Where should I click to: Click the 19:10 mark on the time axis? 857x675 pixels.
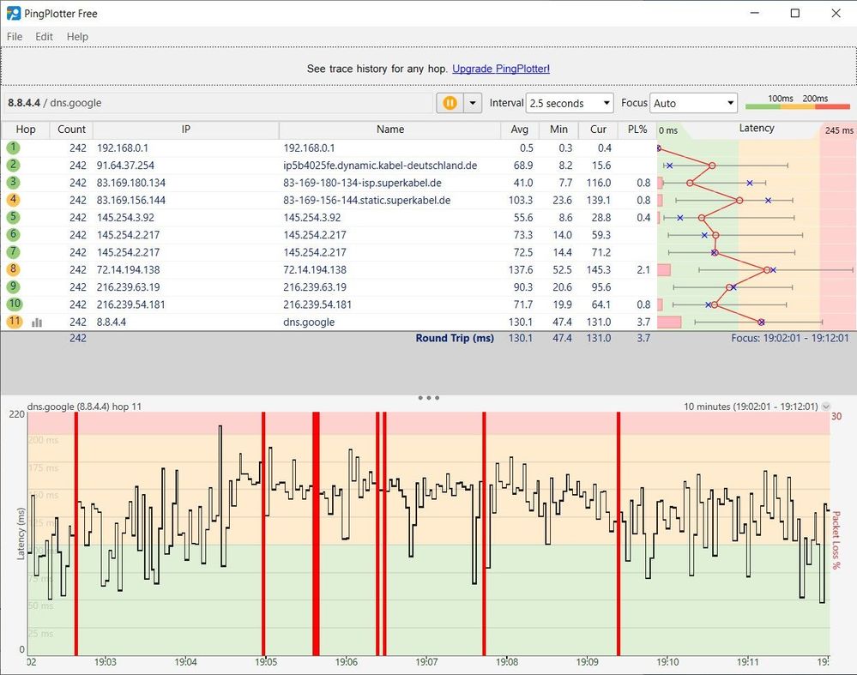point(667,662)
